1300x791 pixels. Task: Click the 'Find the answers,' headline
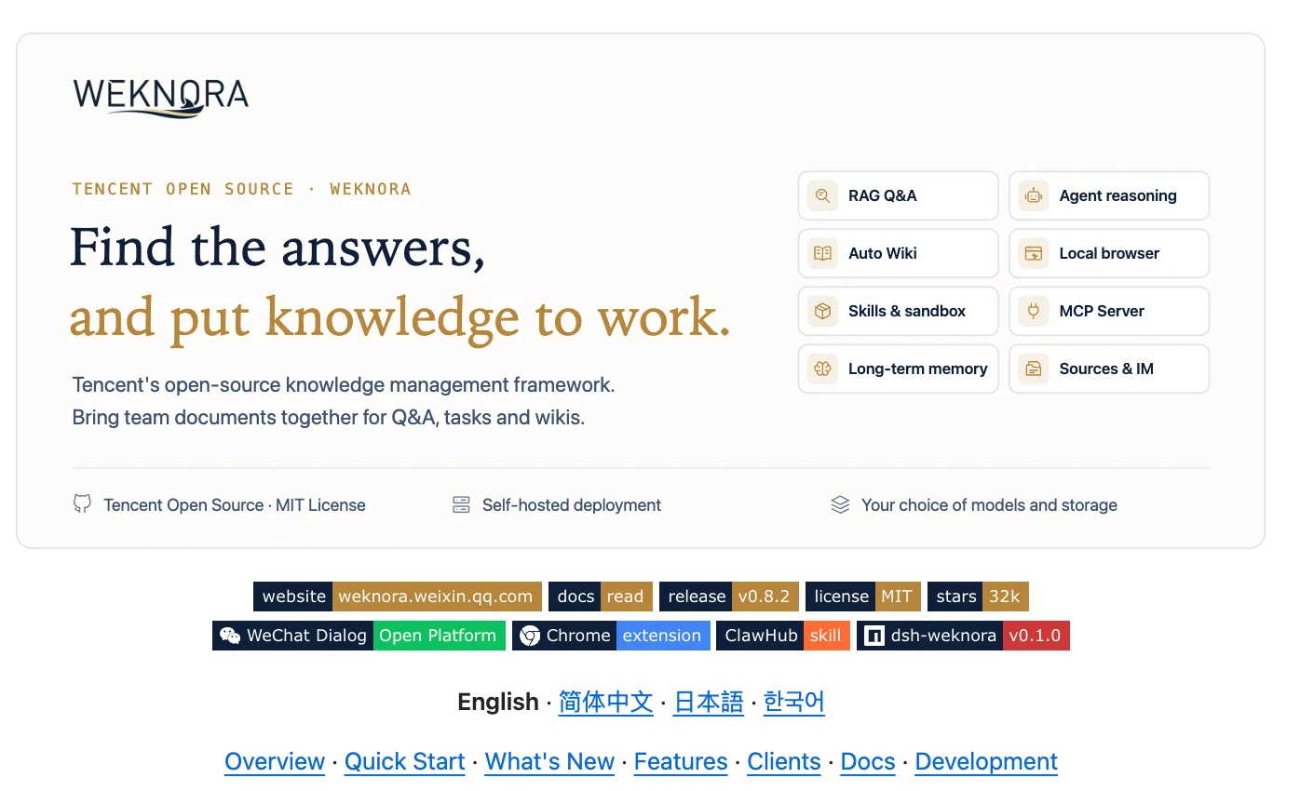pyautogui.click(x=278, y=248)
